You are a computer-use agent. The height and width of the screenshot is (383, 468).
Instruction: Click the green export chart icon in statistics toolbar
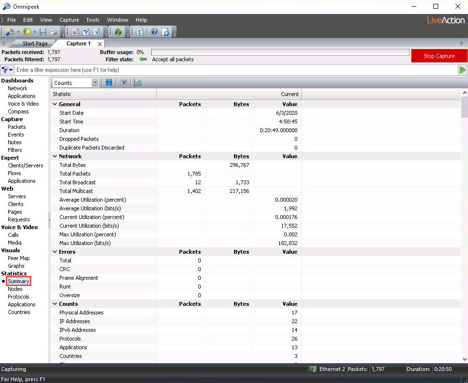(138, 82)
